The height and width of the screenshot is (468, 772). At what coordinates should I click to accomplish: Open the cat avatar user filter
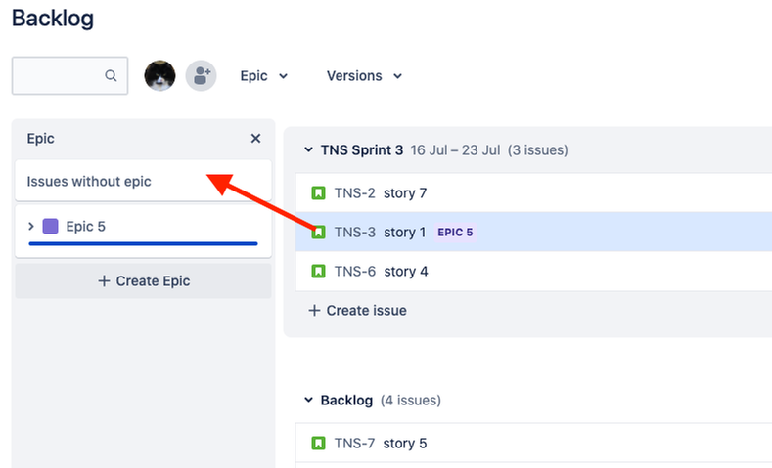[159, 75]
